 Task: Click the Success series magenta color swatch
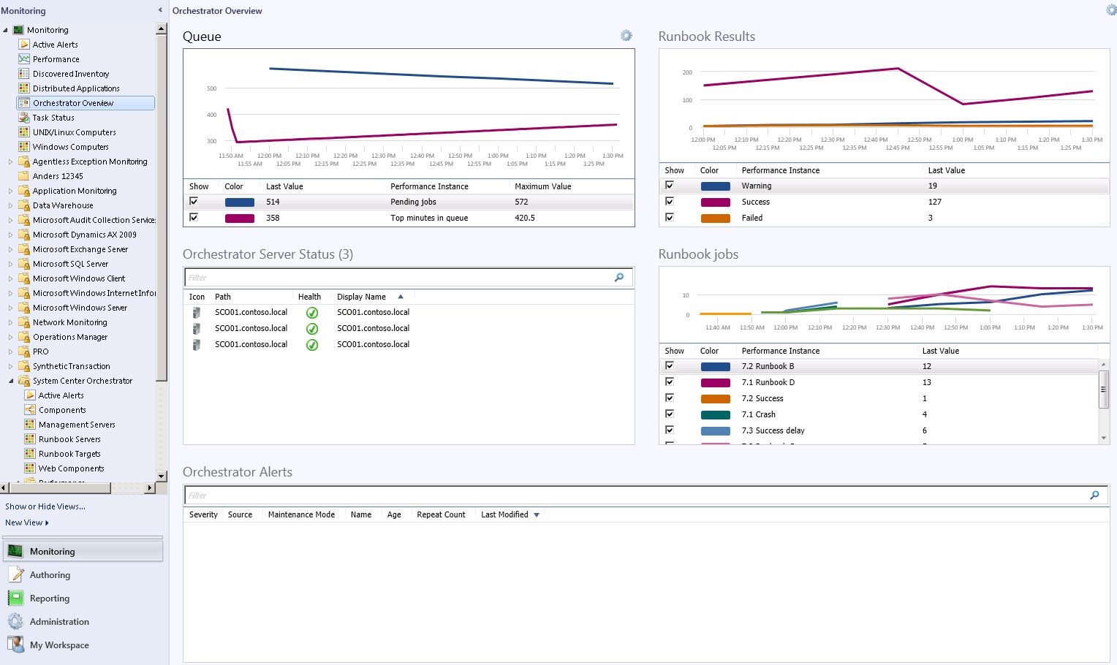pyautogui.click(x=715, y=202)
